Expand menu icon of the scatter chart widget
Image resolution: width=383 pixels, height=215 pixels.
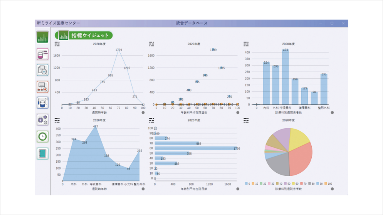tap(151, 44)
